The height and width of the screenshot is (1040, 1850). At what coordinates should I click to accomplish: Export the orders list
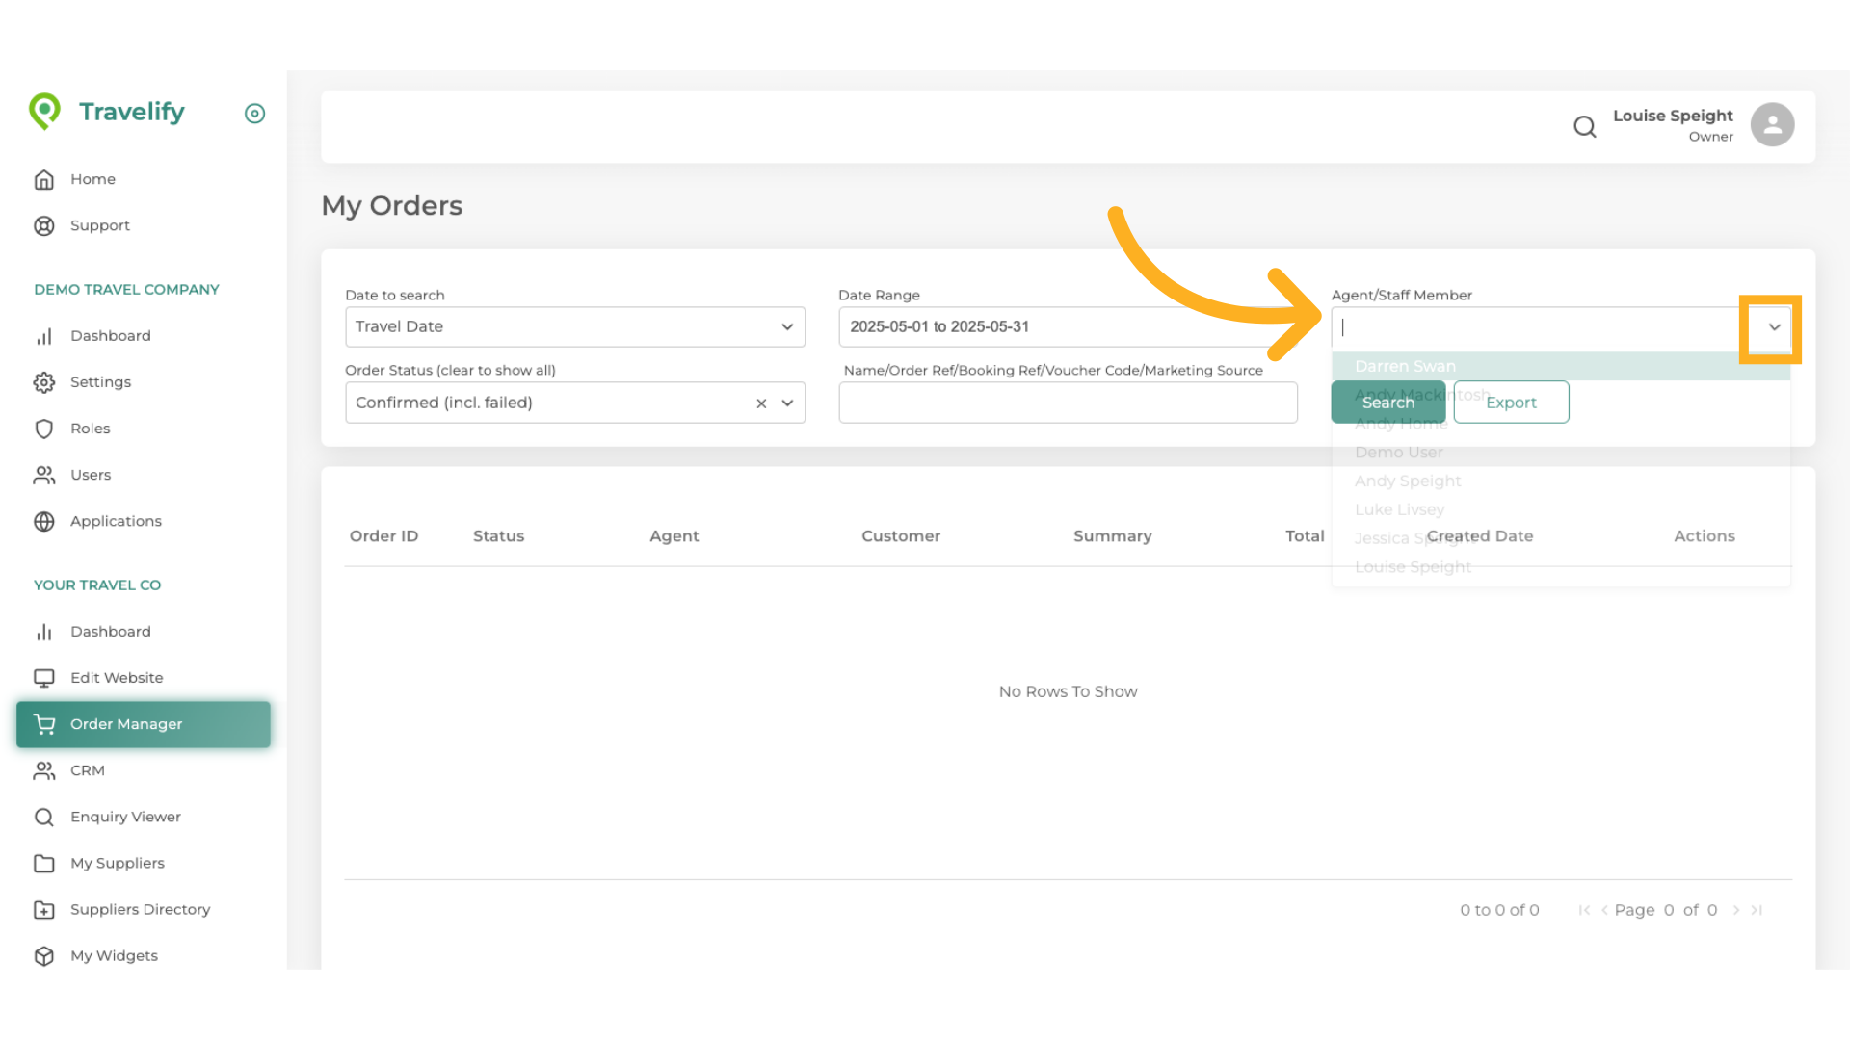click(x=1510, y=402)
